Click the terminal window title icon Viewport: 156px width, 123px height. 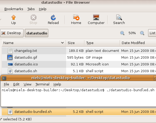(4, 78)
